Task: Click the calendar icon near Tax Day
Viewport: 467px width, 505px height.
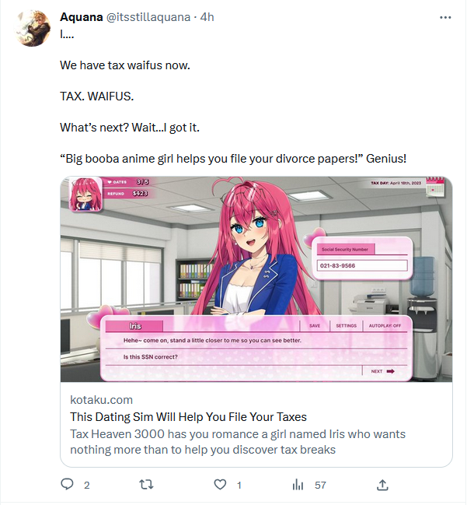Action: (x=435, y=187)
